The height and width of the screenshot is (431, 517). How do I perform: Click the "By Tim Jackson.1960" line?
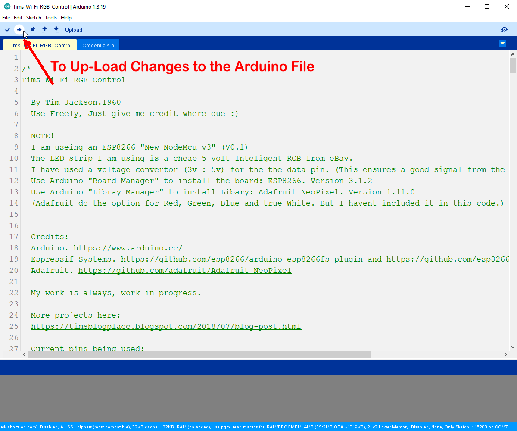[x=76, y=103]
